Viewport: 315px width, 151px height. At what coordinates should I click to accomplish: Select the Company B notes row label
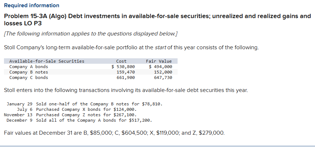pos(29,72)
